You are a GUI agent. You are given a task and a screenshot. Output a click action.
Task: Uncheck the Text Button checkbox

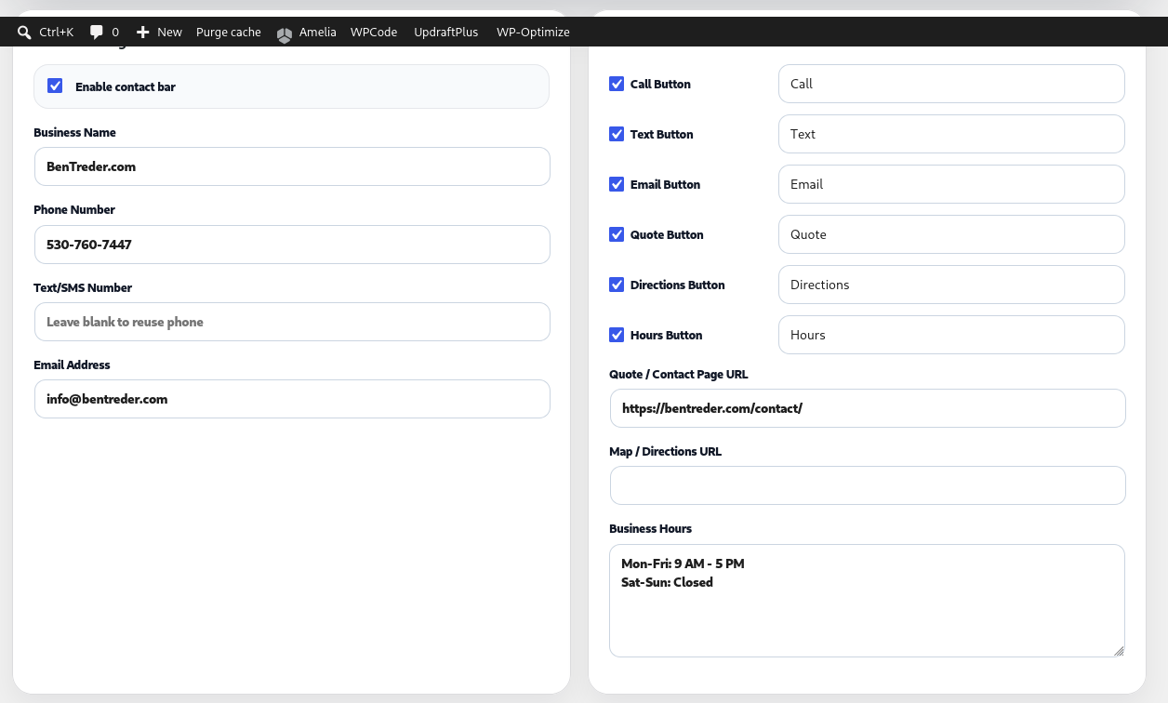click(617, 134)
